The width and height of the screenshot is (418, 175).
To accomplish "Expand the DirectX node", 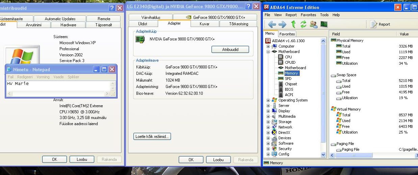I will [x=268, y=133].
